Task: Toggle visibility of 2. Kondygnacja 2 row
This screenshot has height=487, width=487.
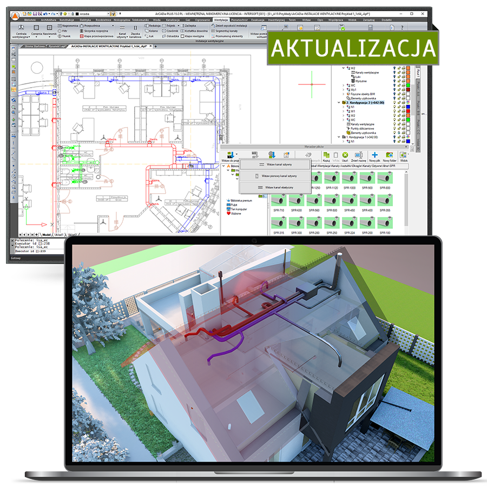Action: [394, 102]
